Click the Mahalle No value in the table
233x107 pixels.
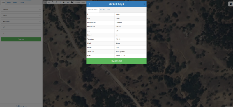point(118,27)
